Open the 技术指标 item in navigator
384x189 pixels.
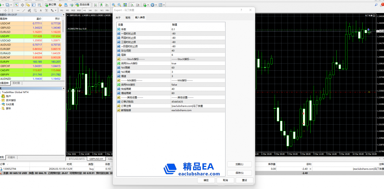[x=11, y=100]
